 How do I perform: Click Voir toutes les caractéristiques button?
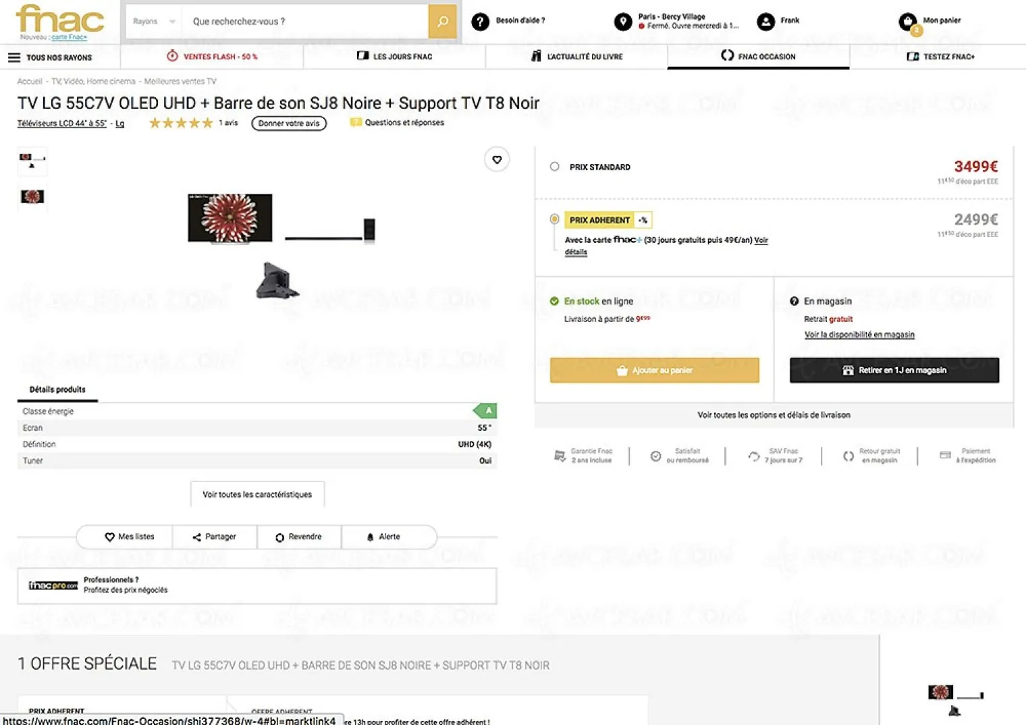(x=257, y=494)
